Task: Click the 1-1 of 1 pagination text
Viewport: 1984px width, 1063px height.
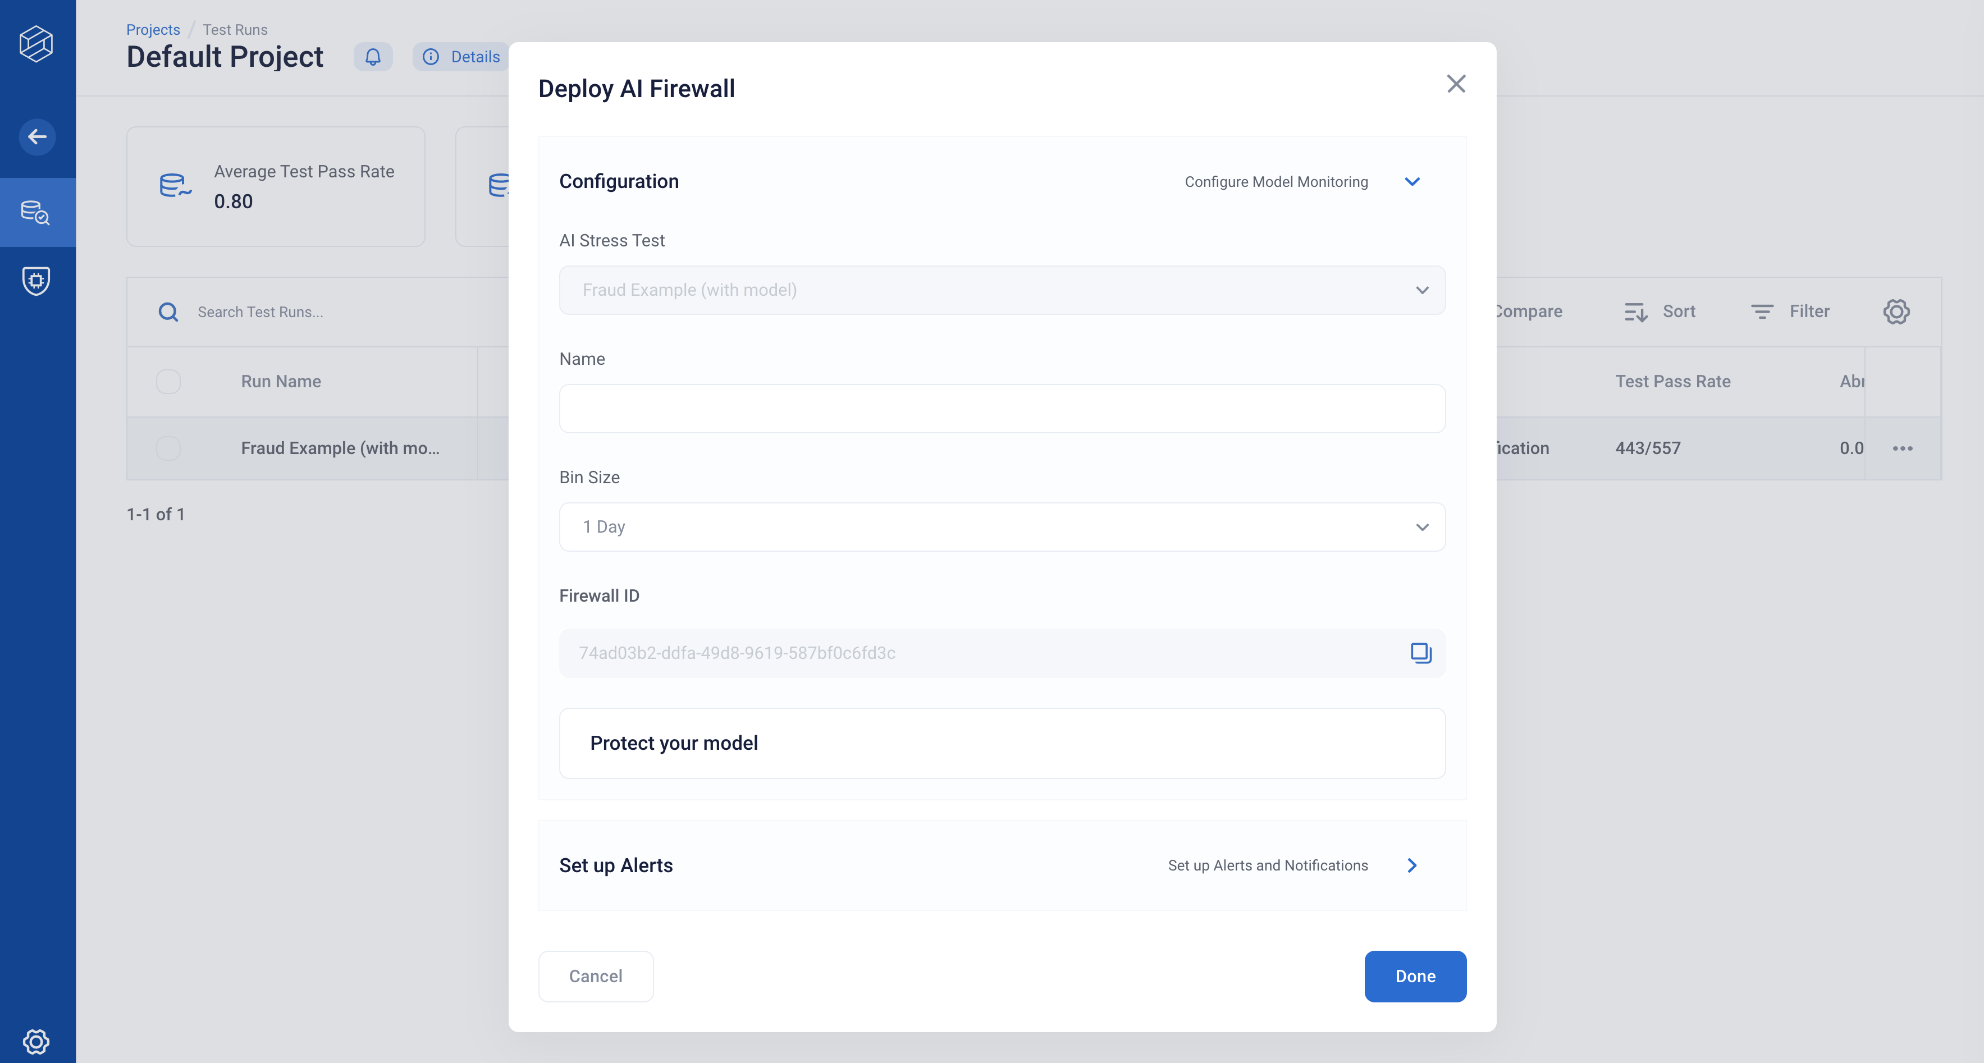Action: 156,514
